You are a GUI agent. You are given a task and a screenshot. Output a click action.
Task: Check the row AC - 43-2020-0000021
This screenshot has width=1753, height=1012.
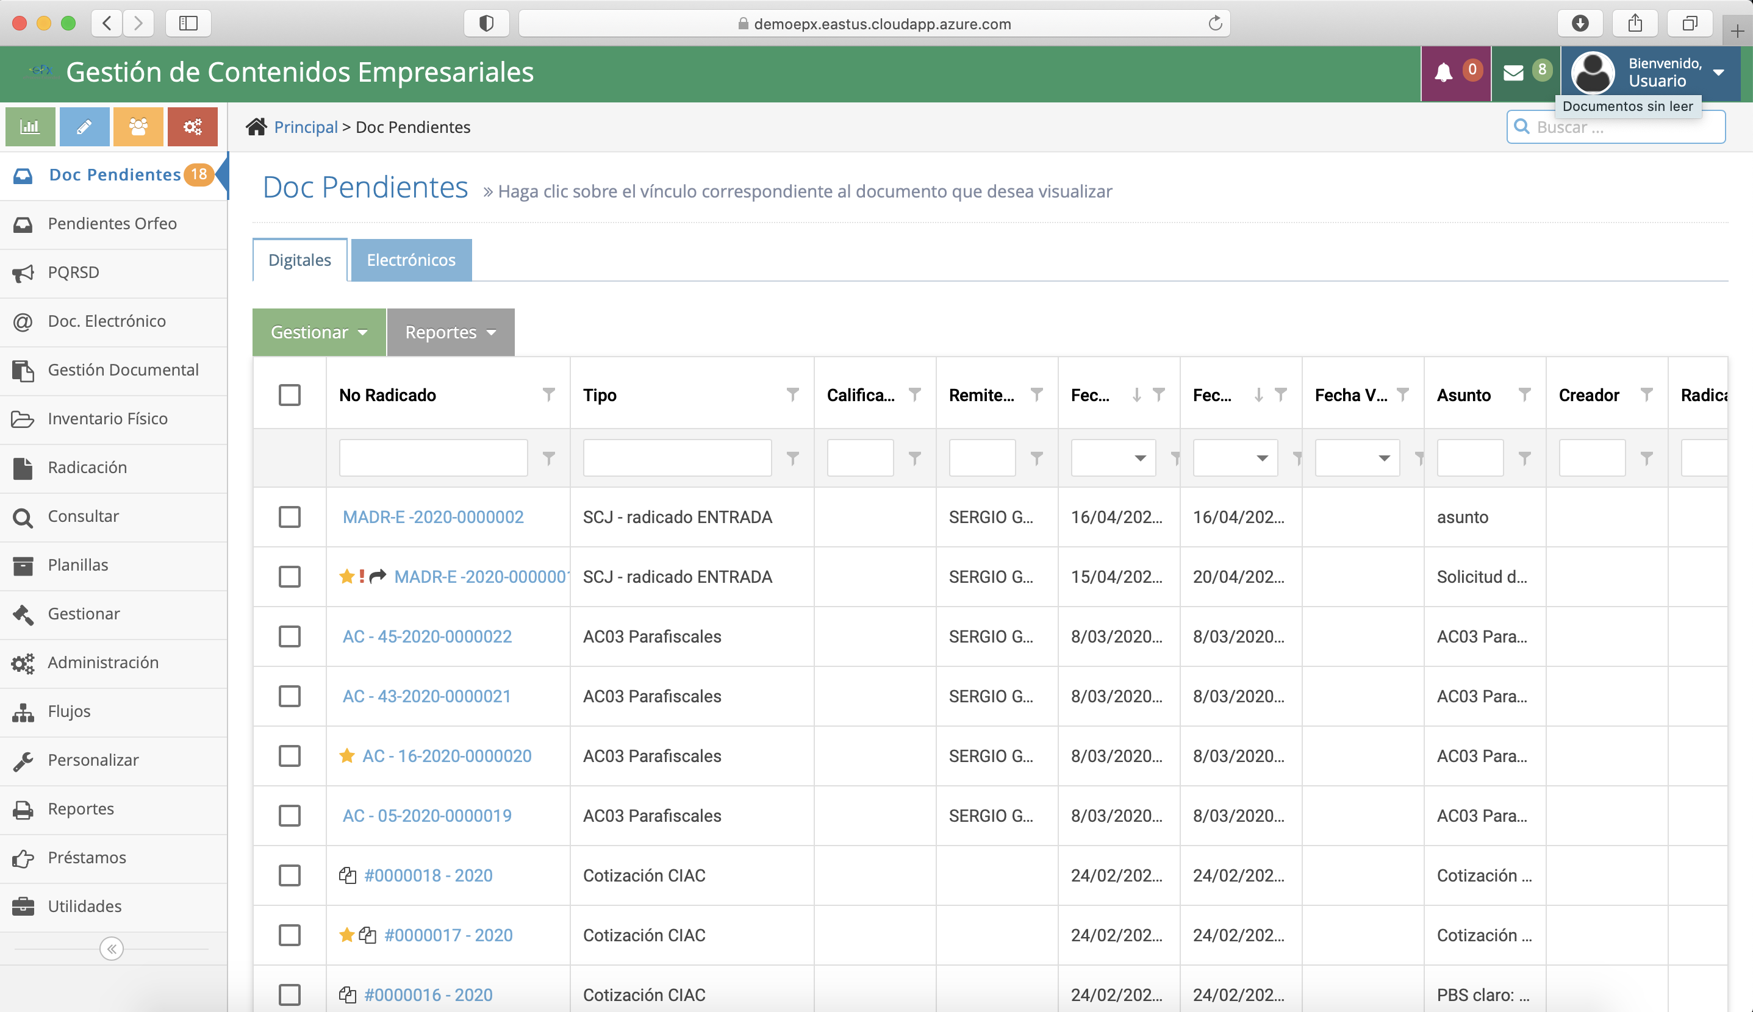(289, 696)
